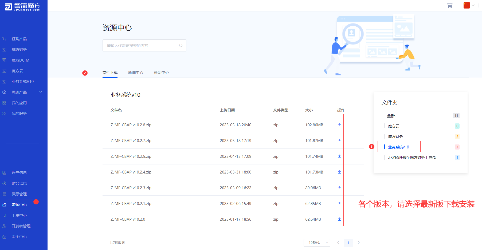Screen dimensions: 482x250
Task: Open 魔方DCIM in the sidebar
Action: (x=21, y=60)
